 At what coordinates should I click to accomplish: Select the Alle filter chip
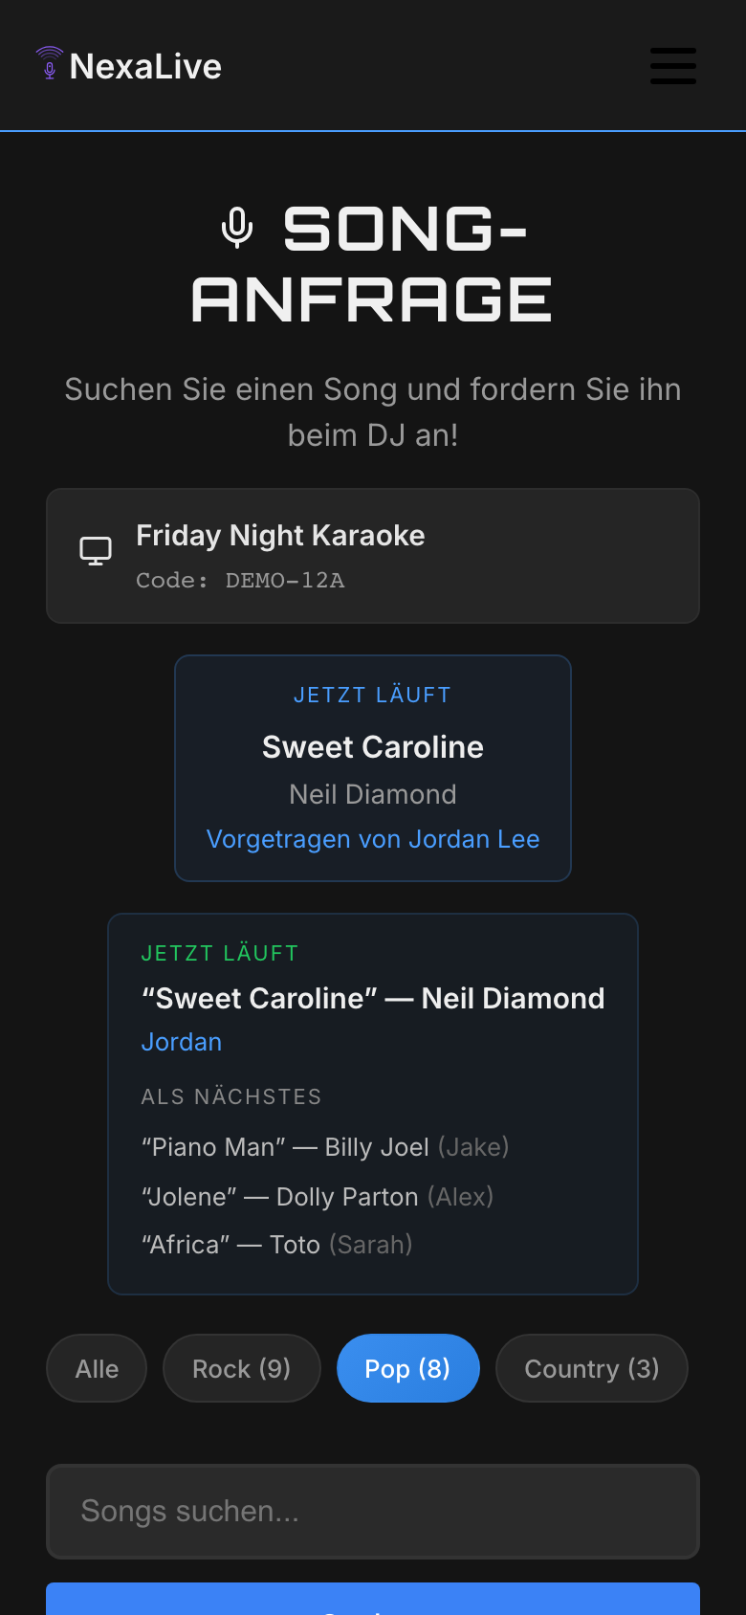point(97,1368)
